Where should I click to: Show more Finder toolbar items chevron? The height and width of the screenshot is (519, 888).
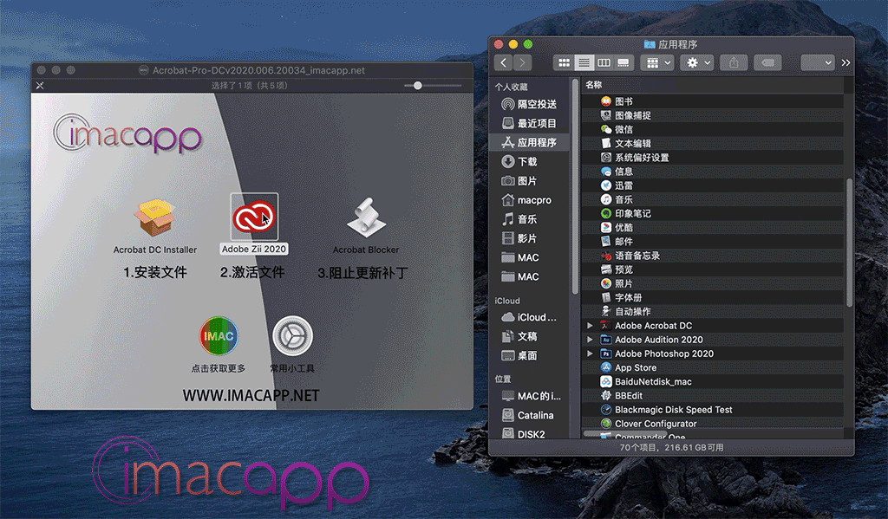(846, 63)
